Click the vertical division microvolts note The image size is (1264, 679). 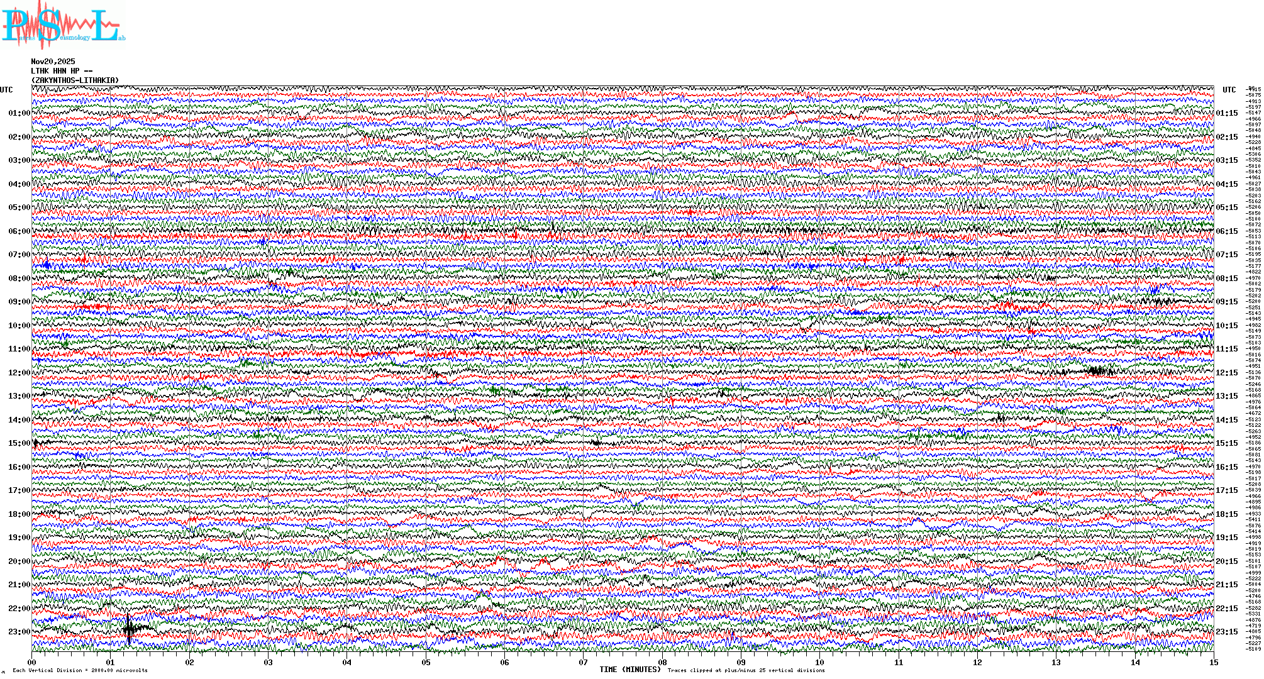(x=80, y=670)
